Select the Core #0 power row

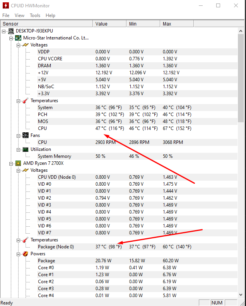coord(137,268)
